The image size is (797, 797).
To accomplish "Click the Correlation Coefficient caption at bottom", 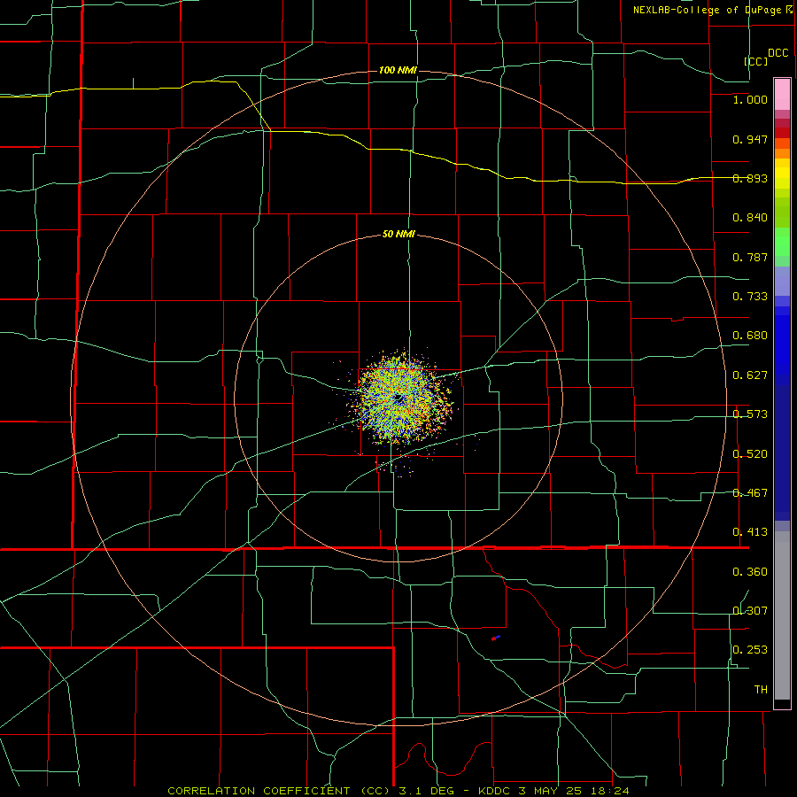I will tap(398, 791).
